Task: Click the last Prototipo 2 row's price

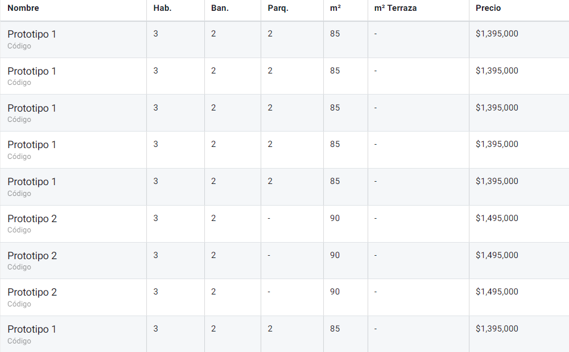Action: (497, 292)
